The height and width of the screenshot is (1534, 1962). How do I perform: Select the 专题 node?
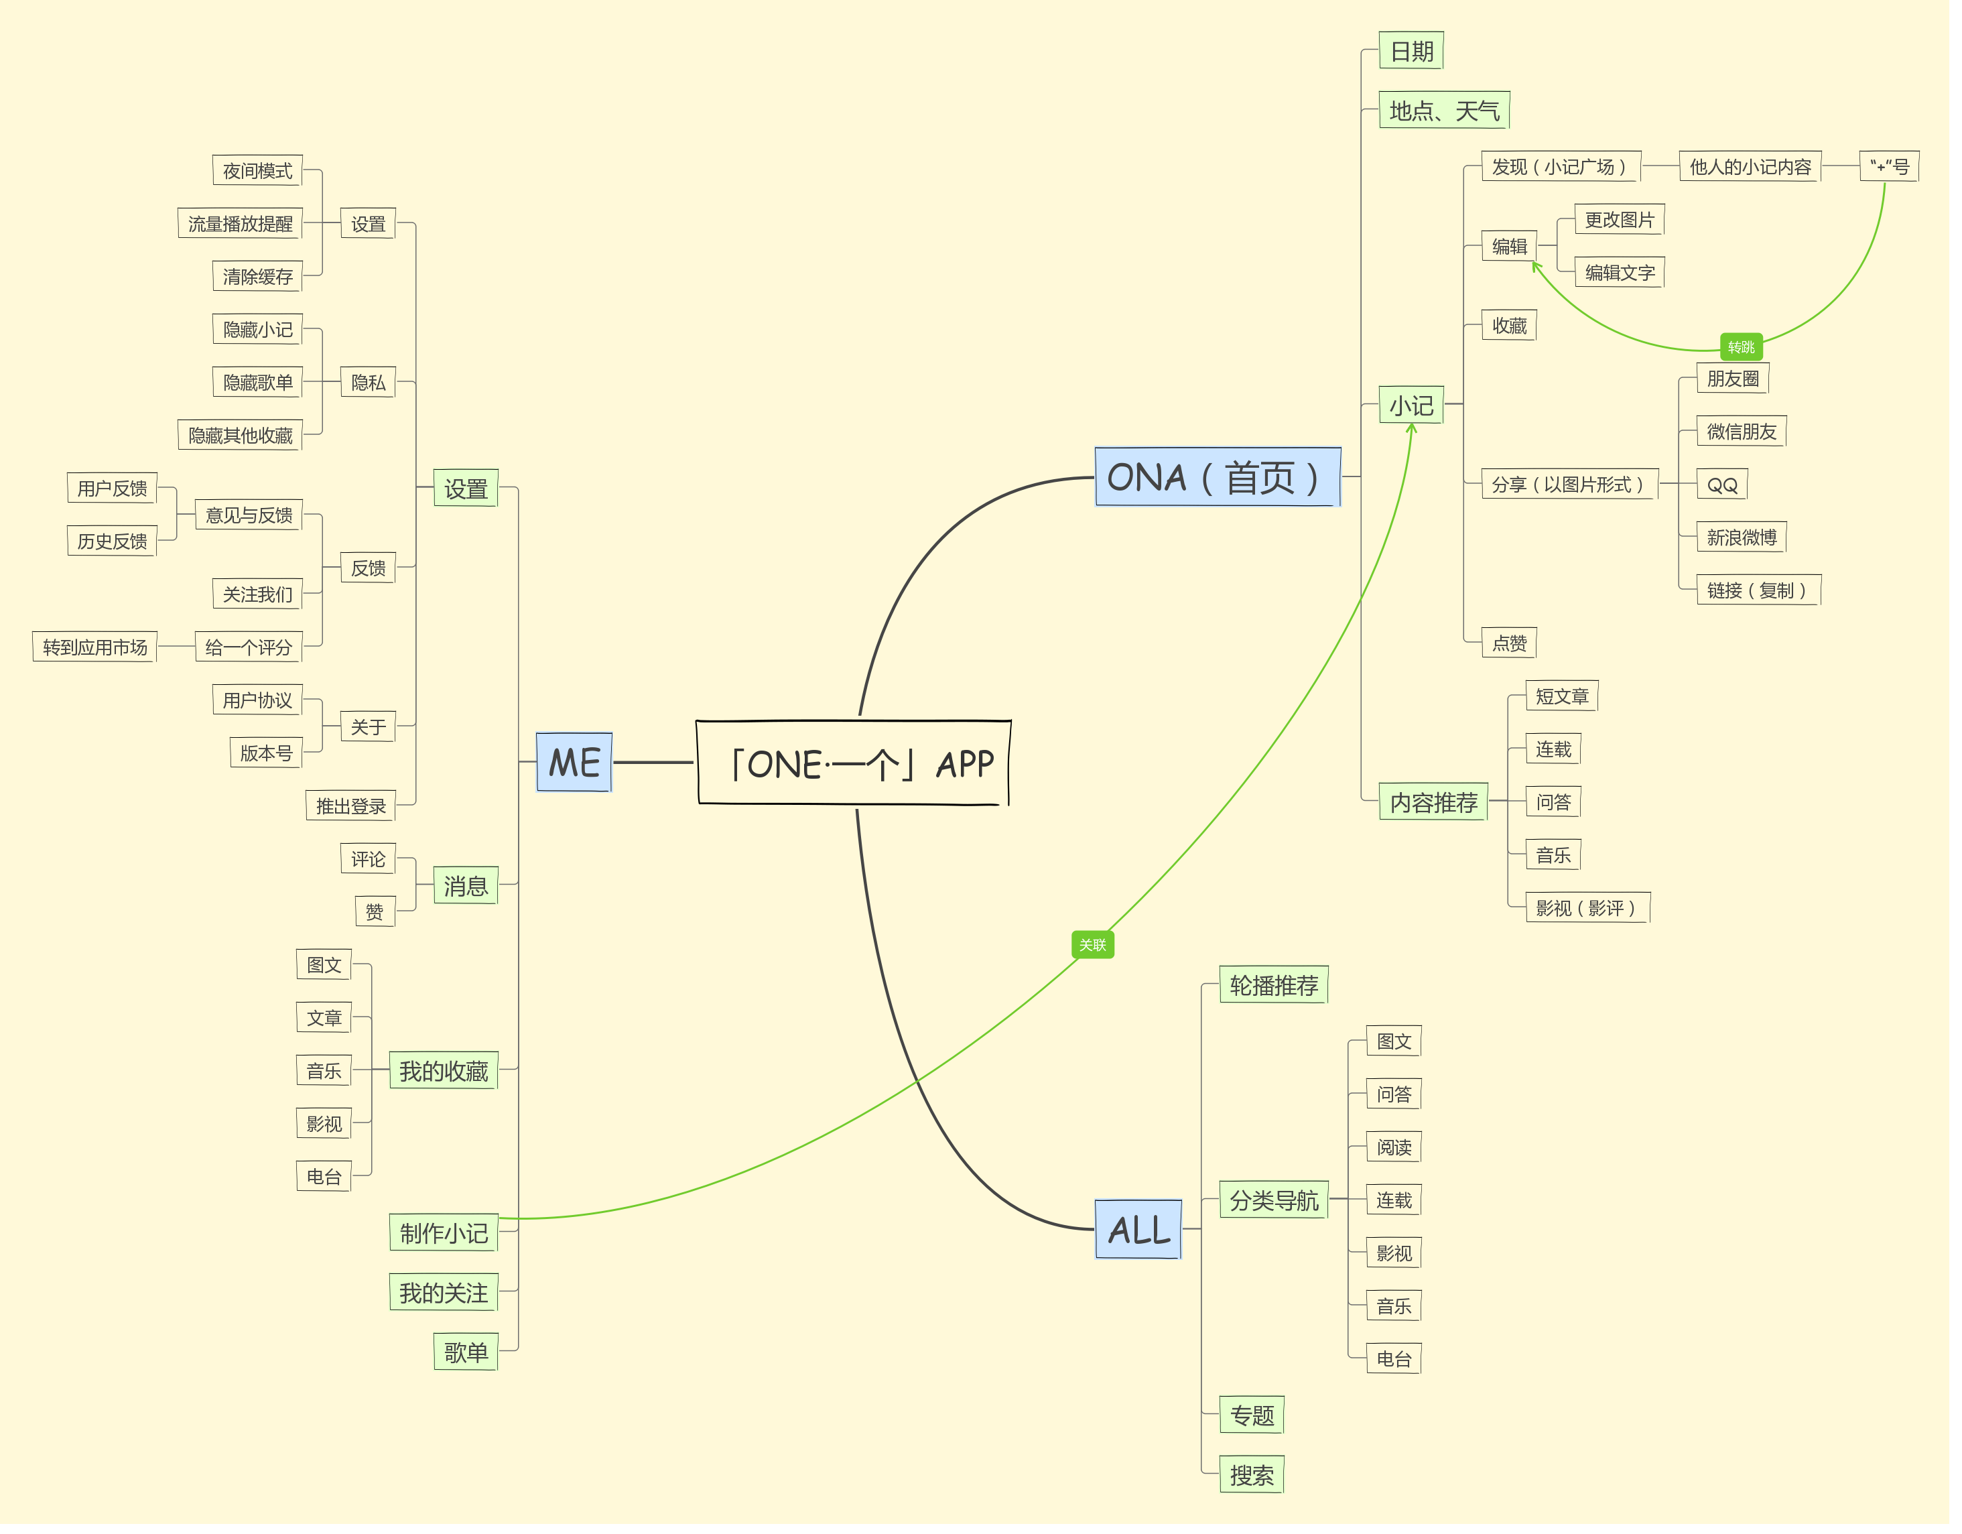click(x=1260, y=1423)
